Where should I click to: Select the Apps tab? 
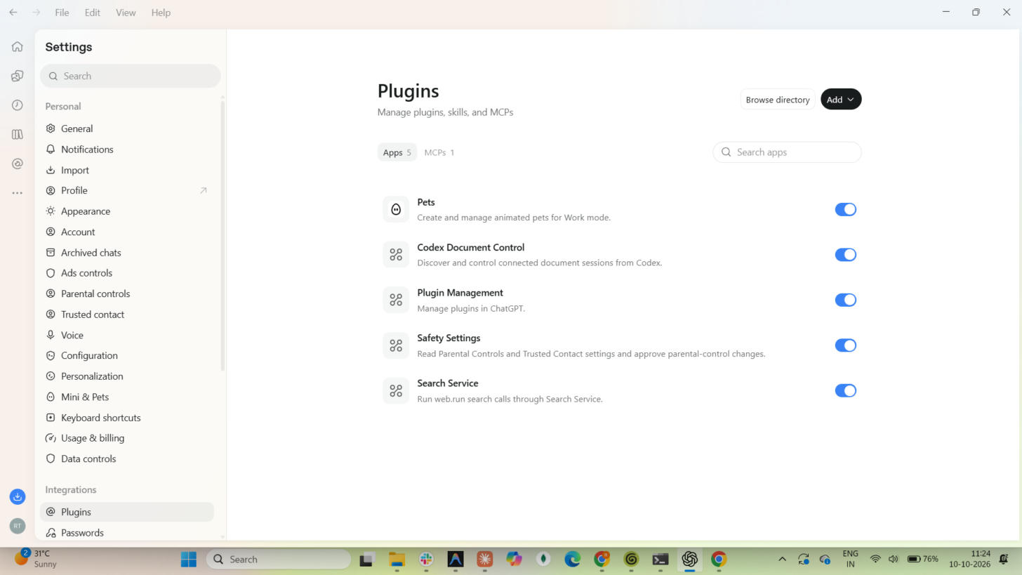pyautogui.click(x=397, y=152)
